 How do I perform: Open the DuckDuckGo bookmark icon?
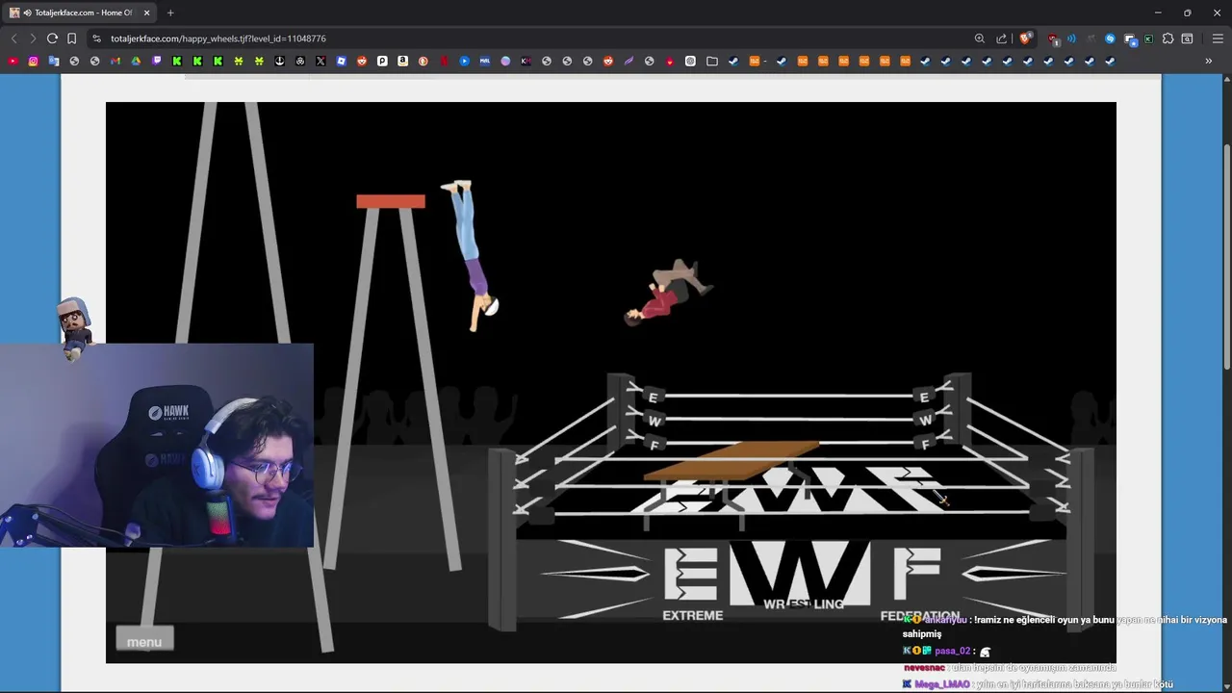pyautogui.click(x=423, y=61)
